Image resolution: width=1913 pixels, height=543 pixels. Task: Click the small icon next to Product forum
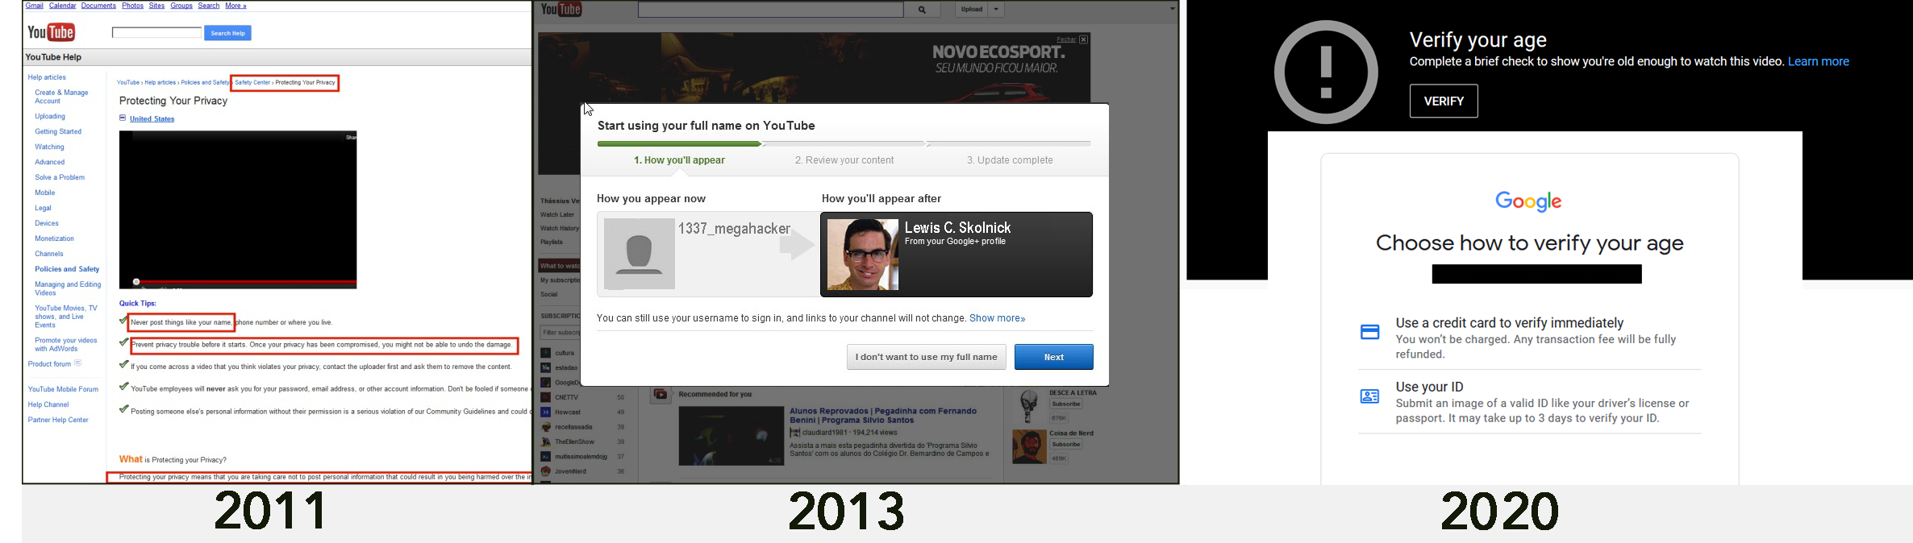tap(78, 363)
